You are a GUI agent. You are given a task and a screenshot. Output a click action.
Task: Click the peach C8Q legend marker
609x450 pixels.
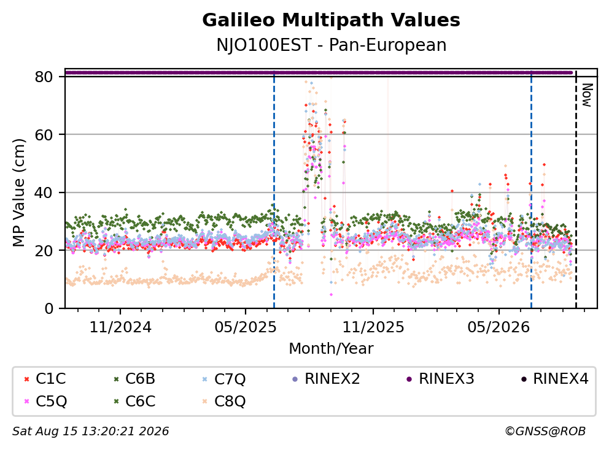(205, 402)
